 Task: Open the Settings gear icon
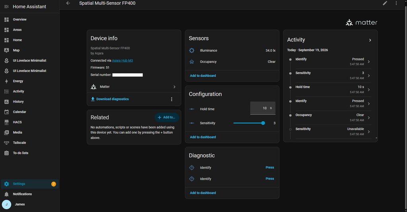pos(6,184)
